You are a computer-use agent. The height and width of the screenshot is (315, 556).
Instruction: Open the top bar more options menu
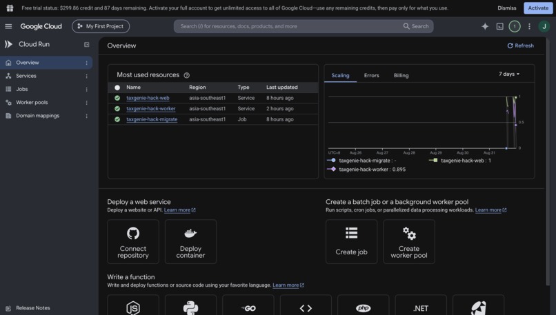529,26
